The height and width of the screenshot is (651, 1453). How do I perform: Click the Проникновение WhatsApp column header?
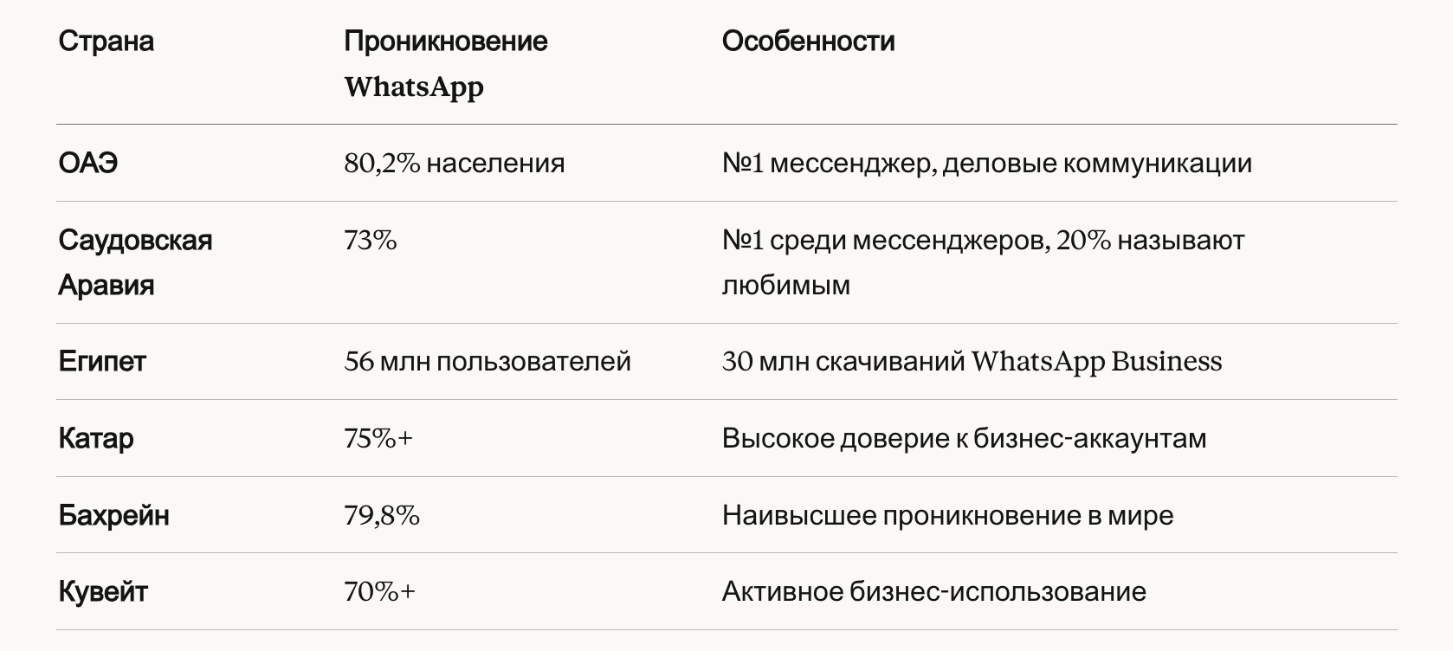[x=445, y=63]
